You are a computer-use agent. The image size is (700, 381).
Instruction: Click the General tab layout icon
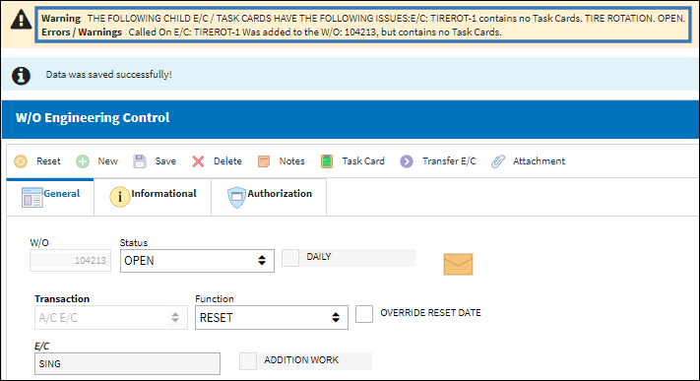[x=32, y=197]
